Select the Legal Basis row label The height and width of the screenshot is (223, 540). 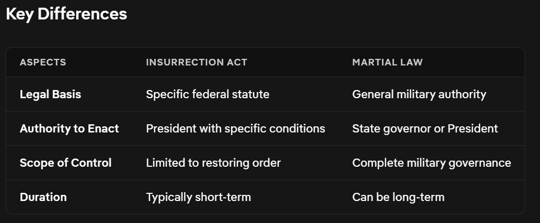coord(50,94)
